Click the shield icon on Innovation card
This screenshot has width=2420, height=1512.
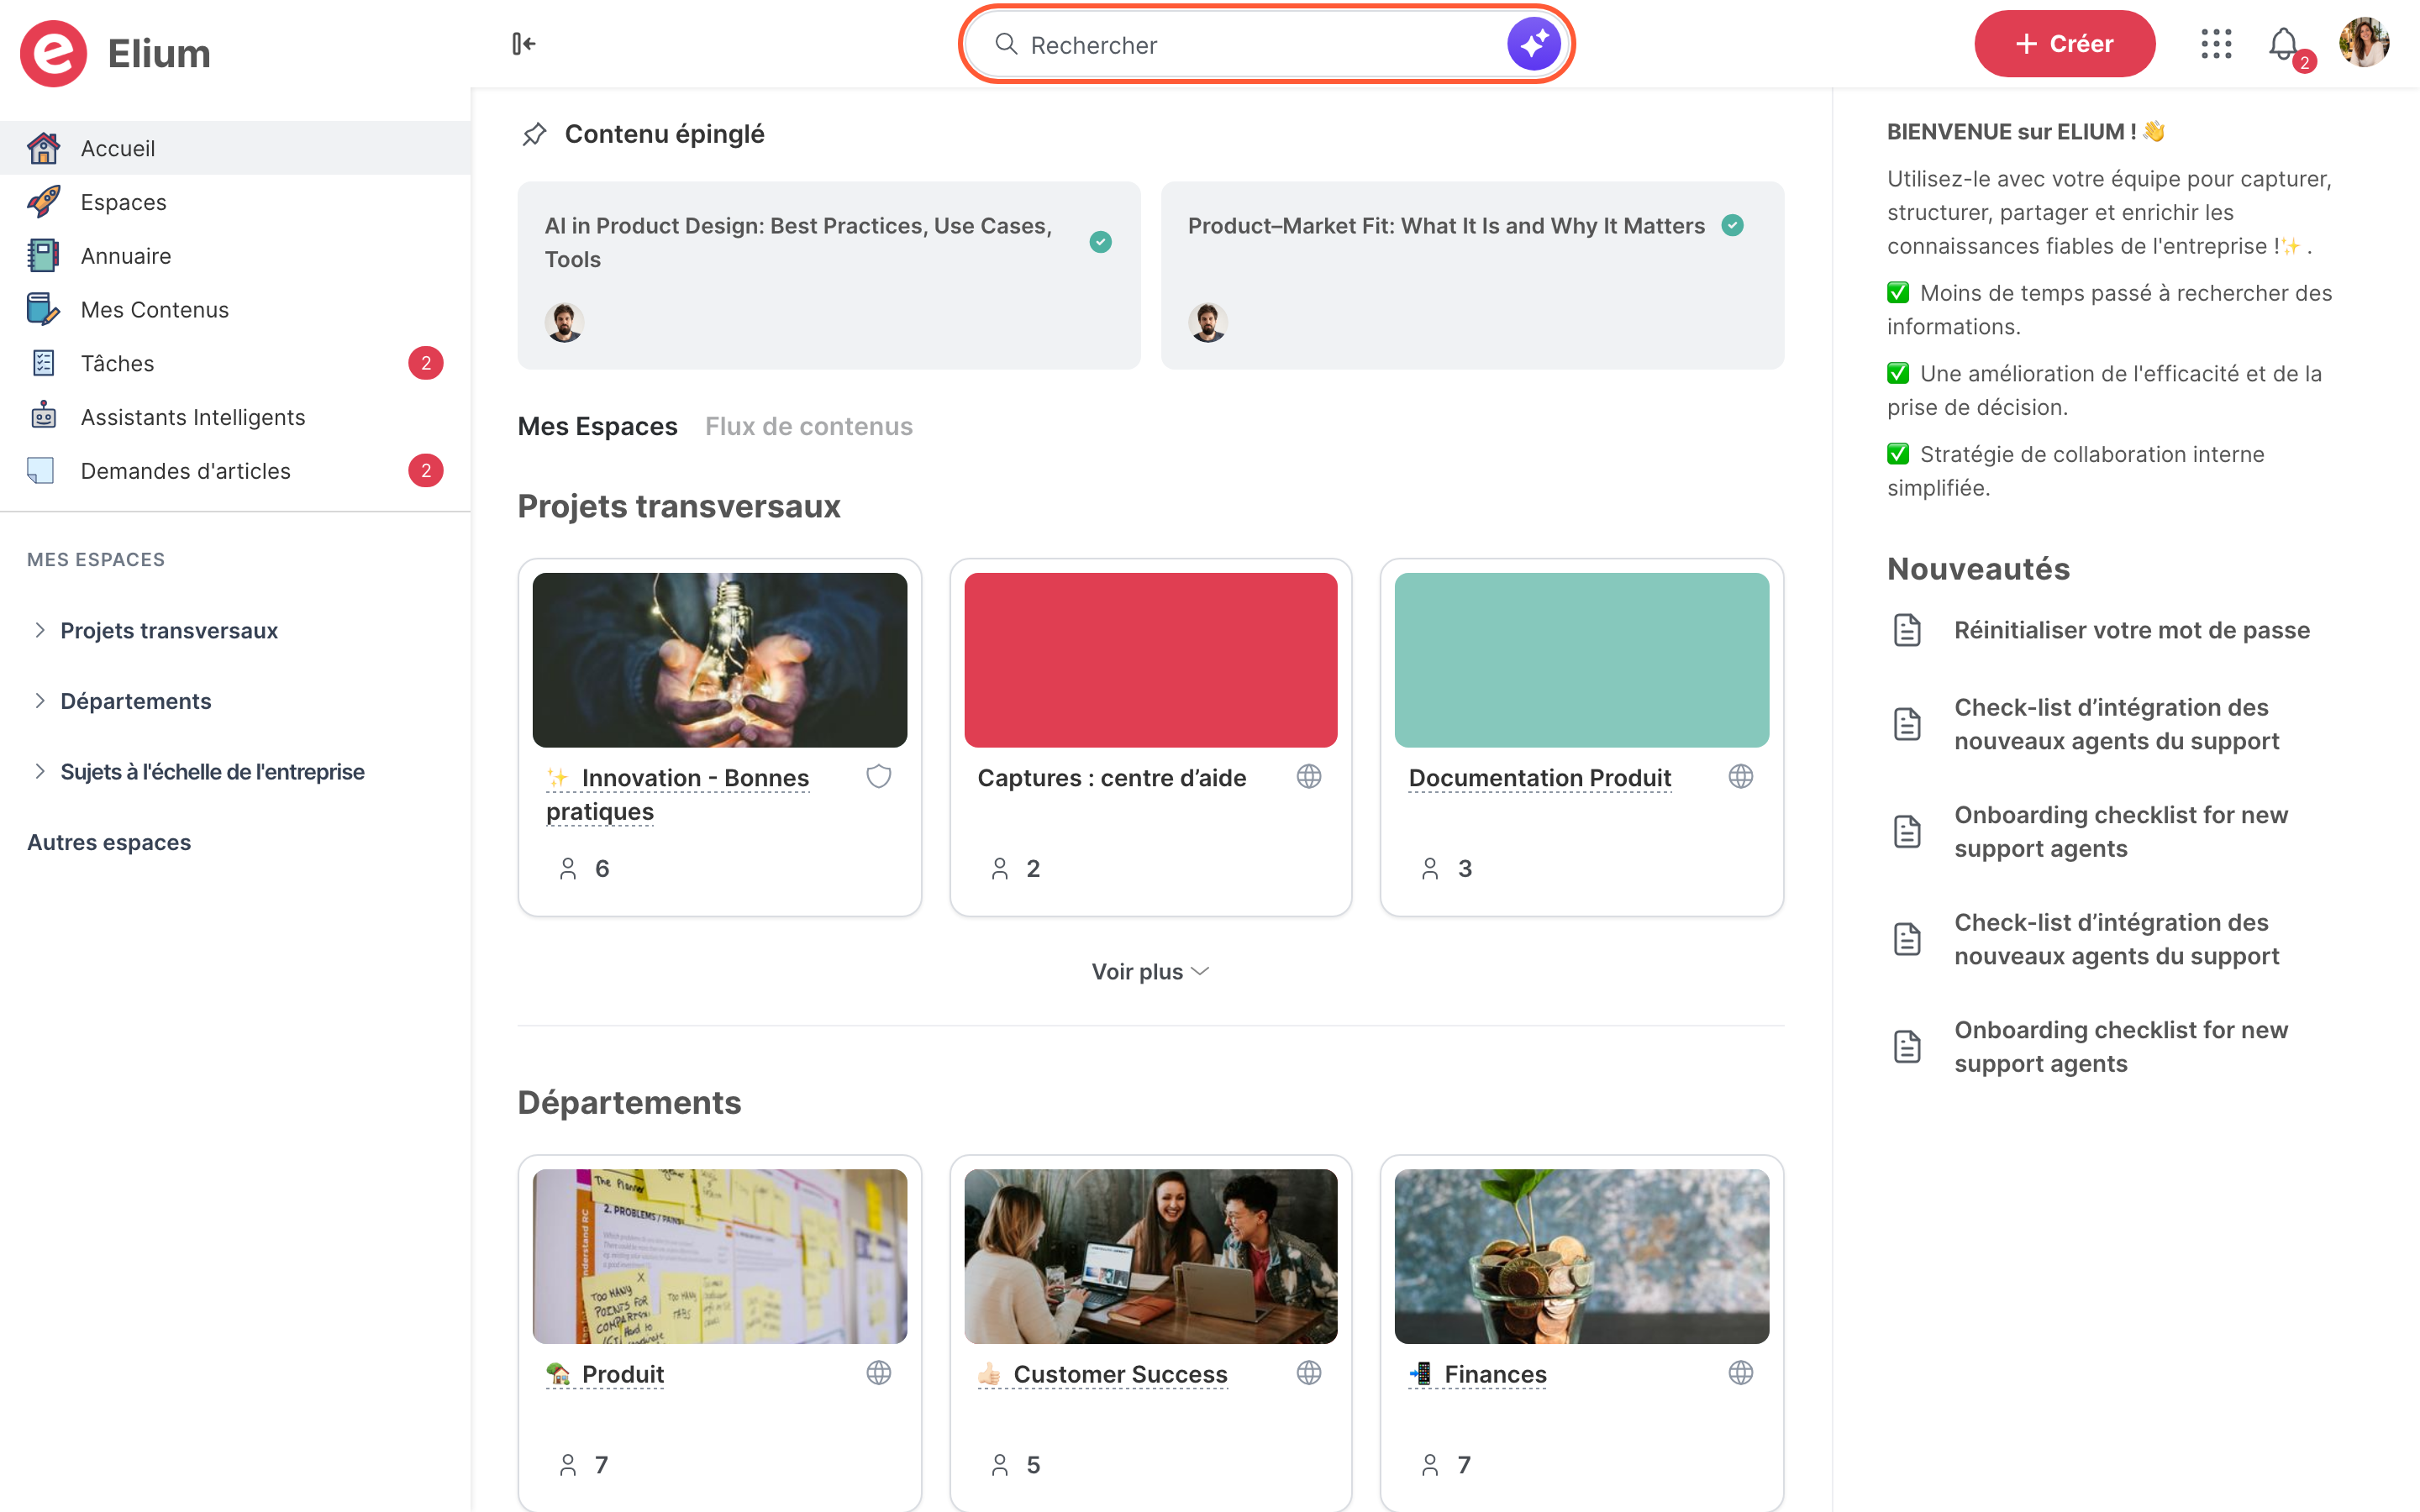tap(878, 777)
